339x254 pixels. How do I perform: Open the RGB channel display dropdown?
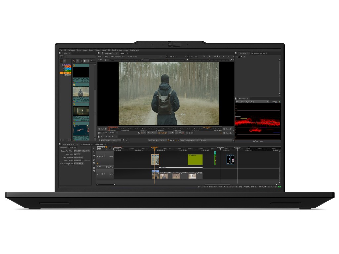107,56
